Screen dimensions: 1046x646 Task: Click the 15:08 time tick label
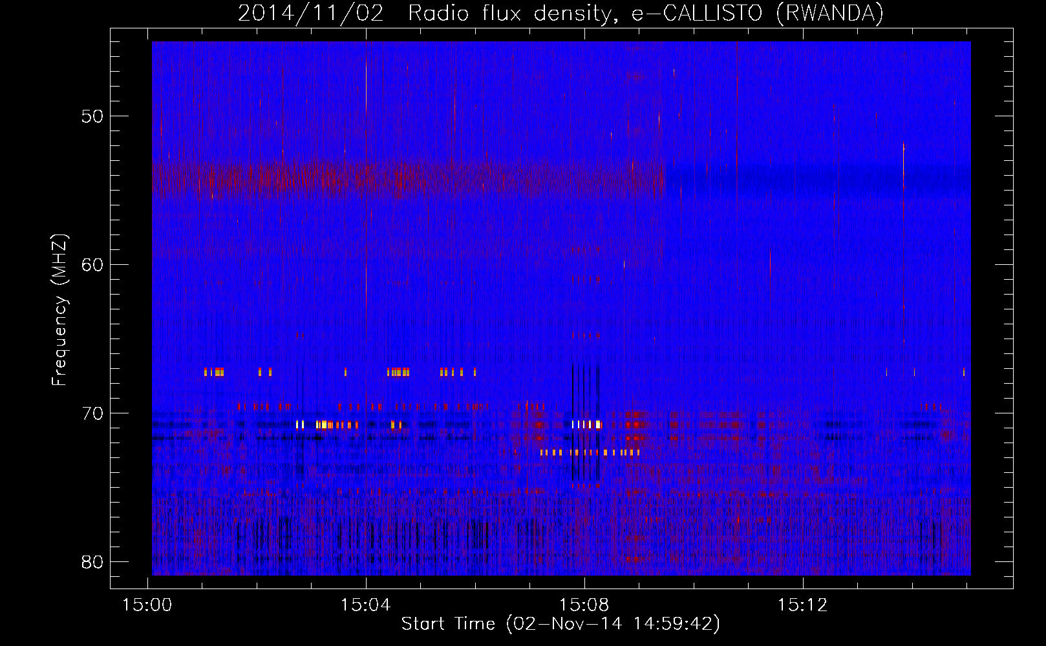(x=584, y=605)
